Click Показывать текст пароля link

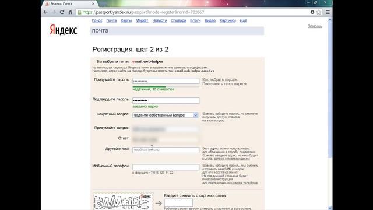[224, 84]
